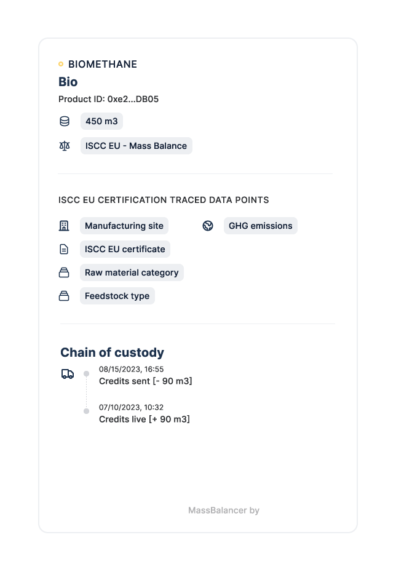Screen dimensions: 396x572
Task: Open the Feedstock type data point
Action: 117,296
